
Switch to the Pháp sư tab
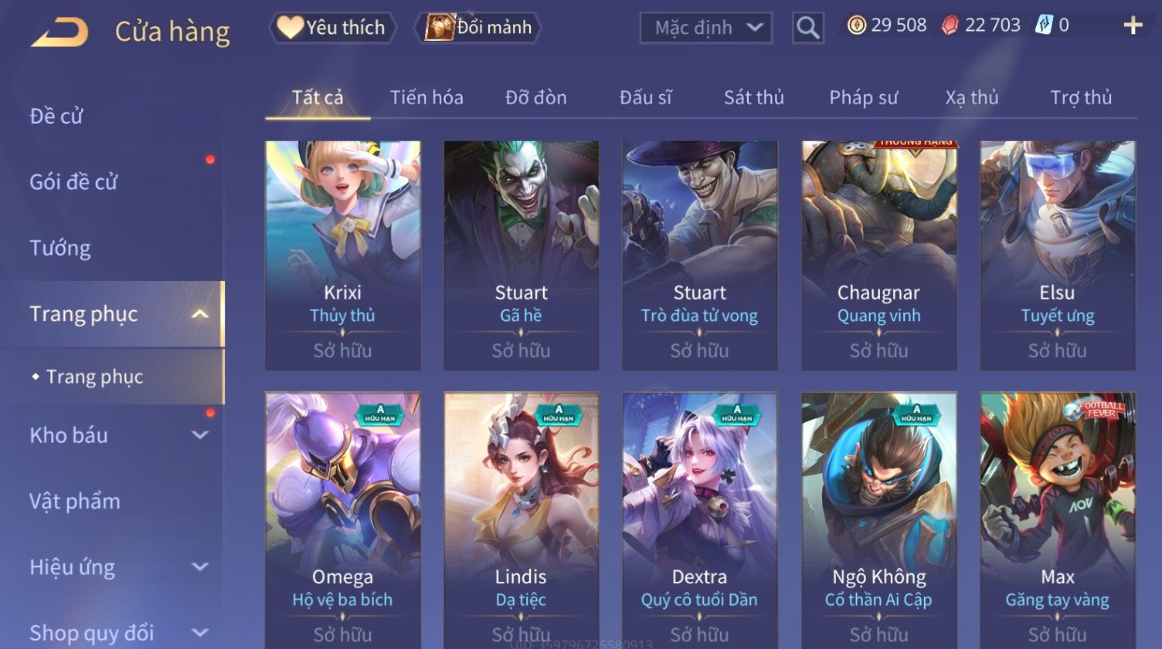(863, 98)
